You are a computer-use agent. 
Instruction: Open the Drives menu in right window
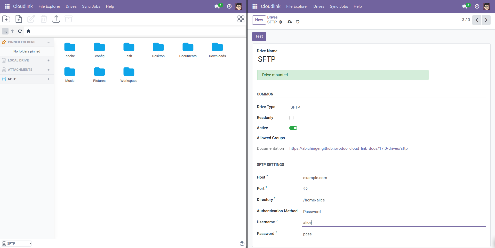coord(319,6)
